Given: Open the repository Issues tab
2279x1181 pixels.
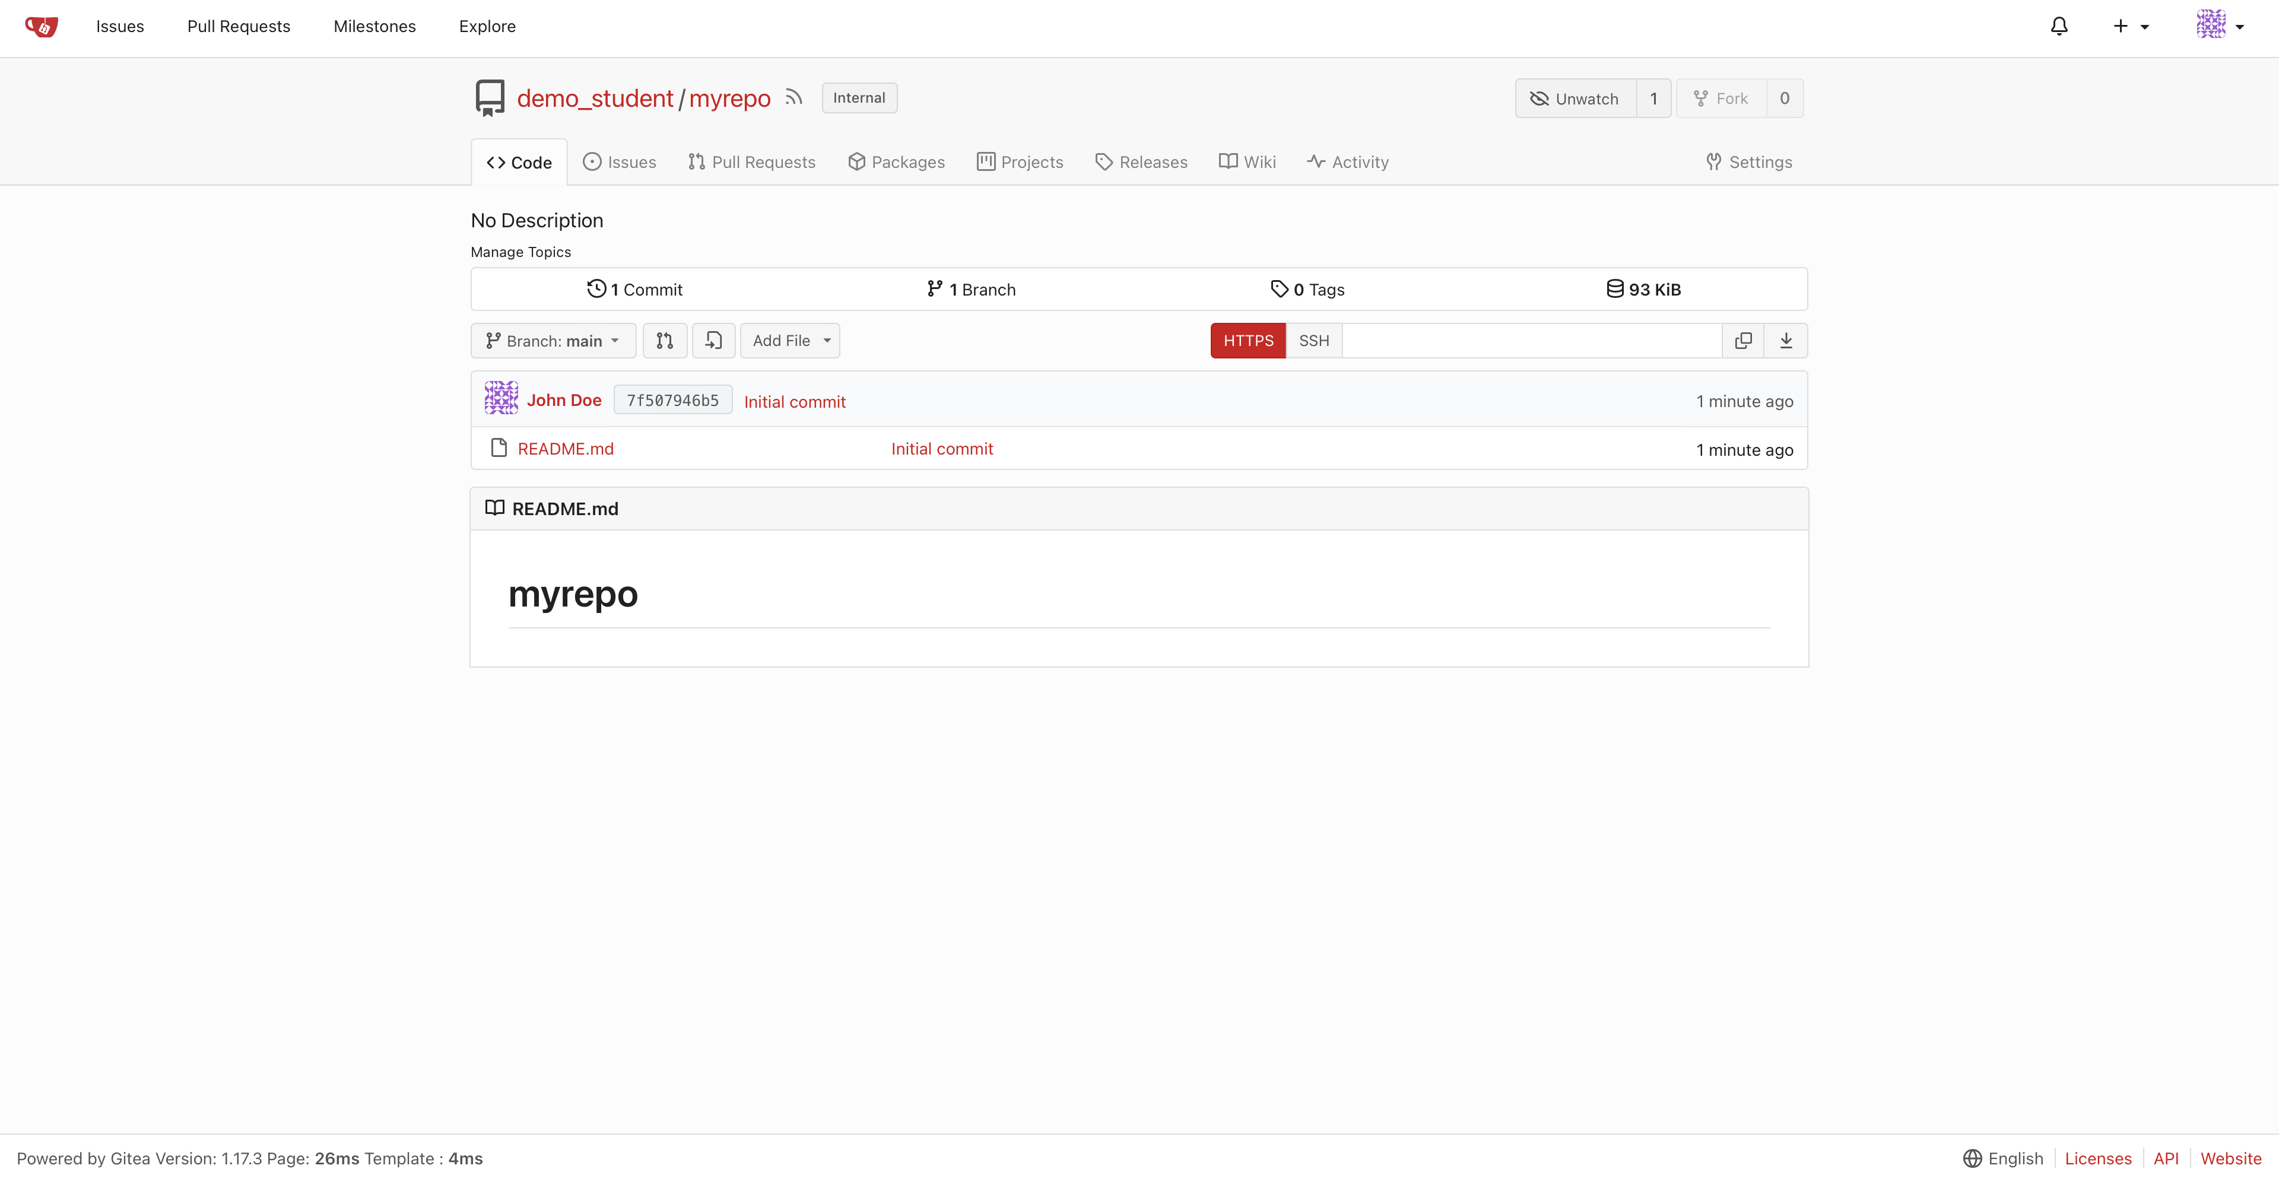Looking at the screenshot, I should tap(620, 162).
